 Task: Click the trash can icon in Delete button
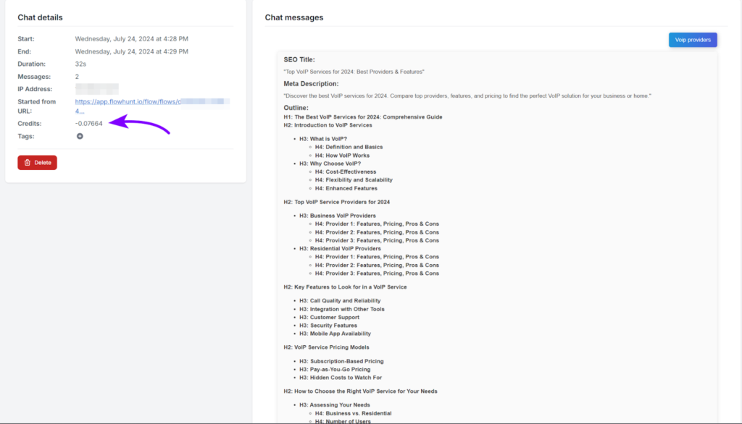[x=28, y=163]
